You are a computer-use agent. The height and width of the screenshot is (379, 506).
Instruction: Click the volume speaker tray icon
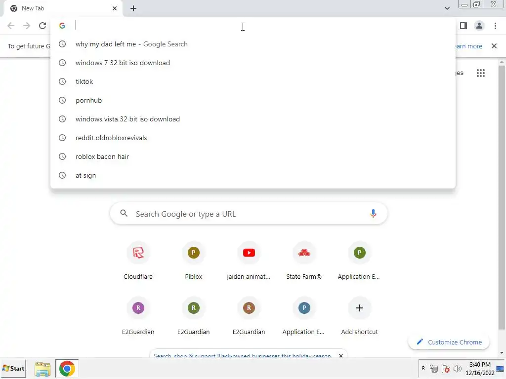click(457, 368)
